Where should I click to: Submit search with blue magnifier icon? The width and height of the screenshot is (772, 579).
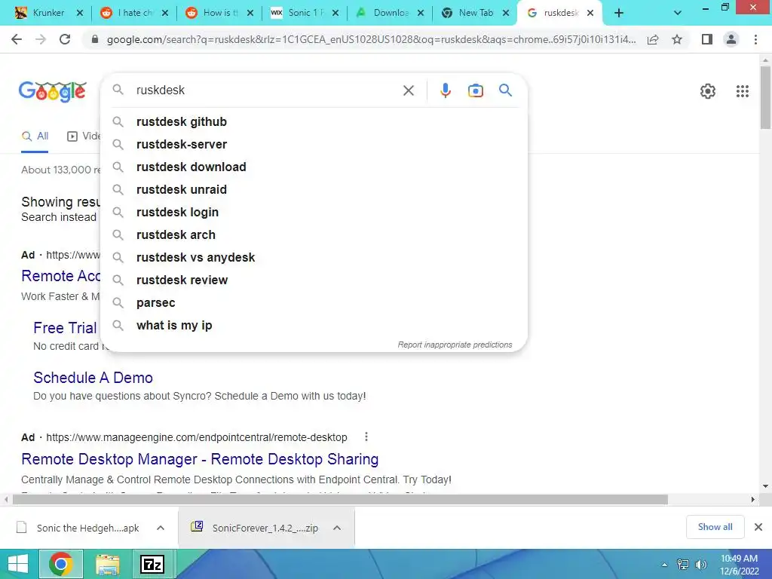(x=505, y=90)
